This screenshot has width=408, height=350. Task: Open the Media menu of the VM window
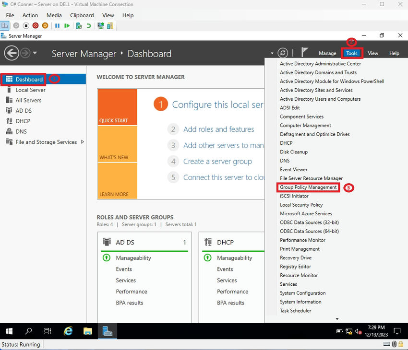coord(54,15)
